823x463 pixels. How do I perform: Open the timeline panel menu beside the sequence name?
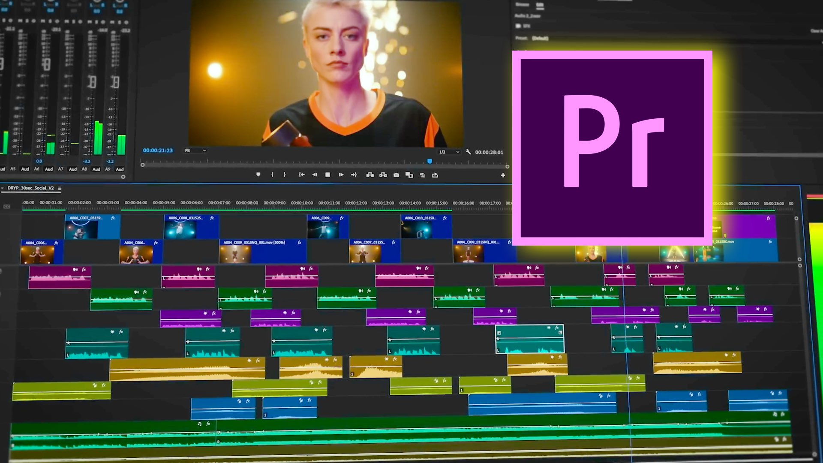[x=60, y=188]
